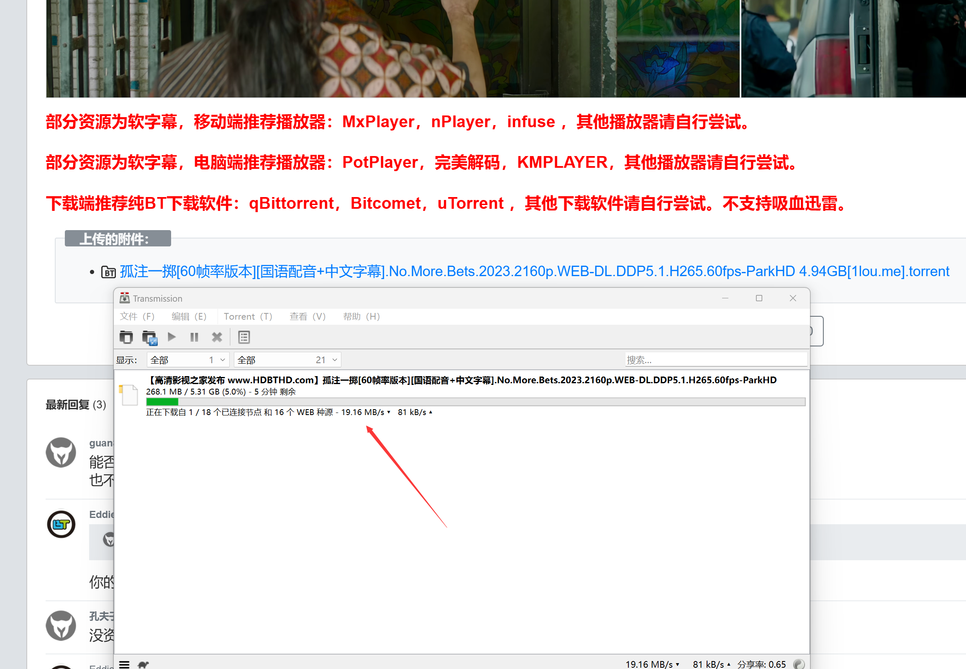Open the 查看 (V) menu

pyautogui.click(x=307, y=316)
